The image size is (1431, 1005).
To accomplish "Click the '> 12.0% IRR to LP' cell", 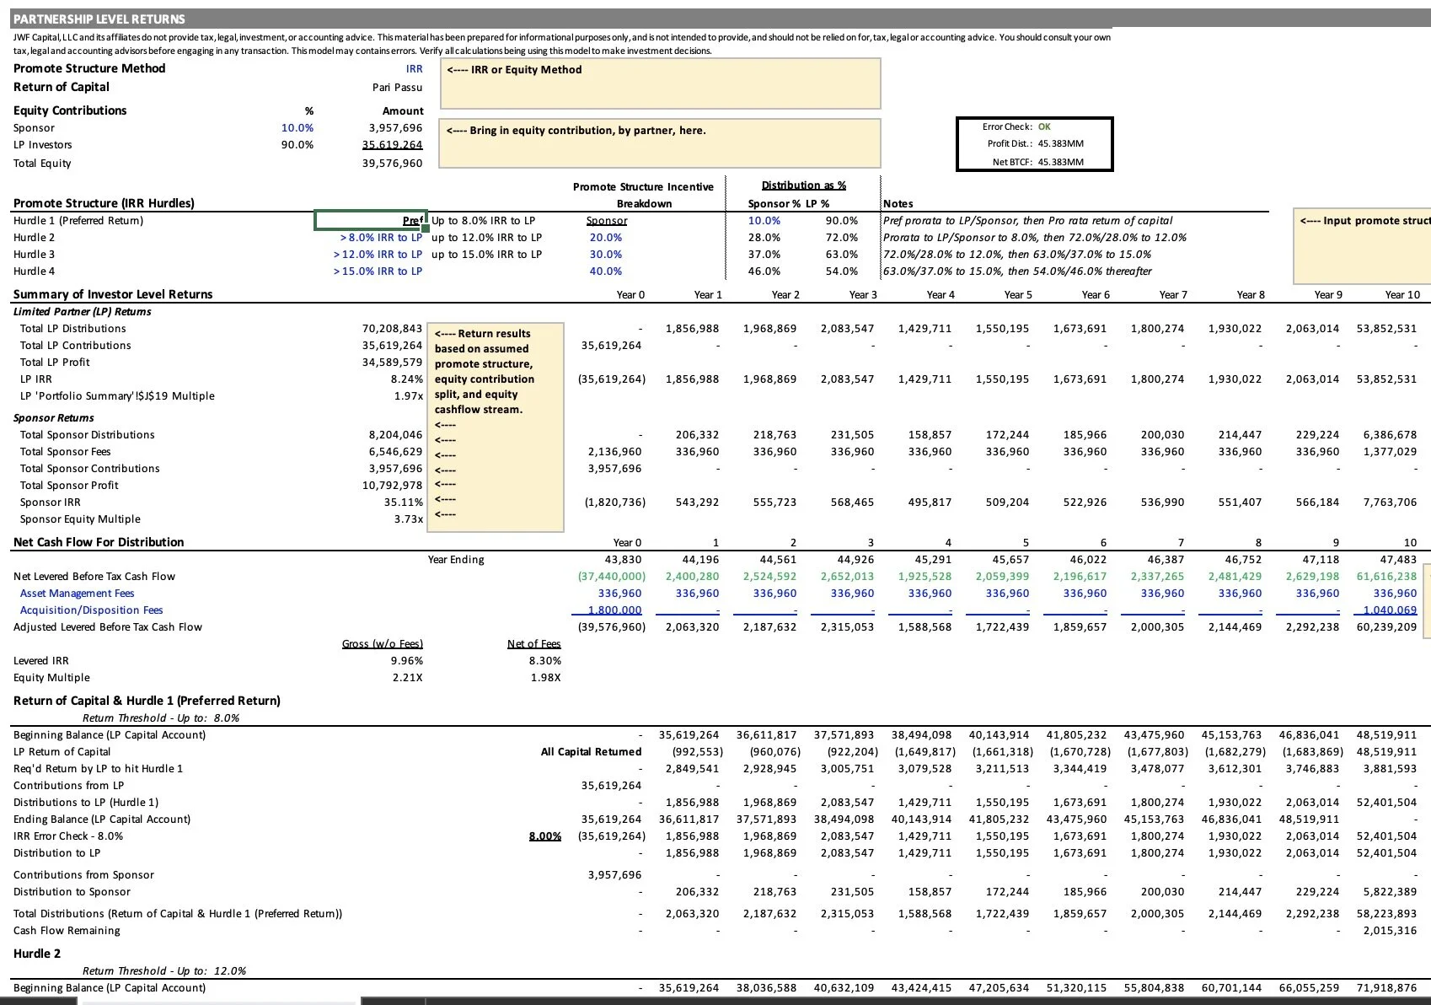I will coord(378,255).
